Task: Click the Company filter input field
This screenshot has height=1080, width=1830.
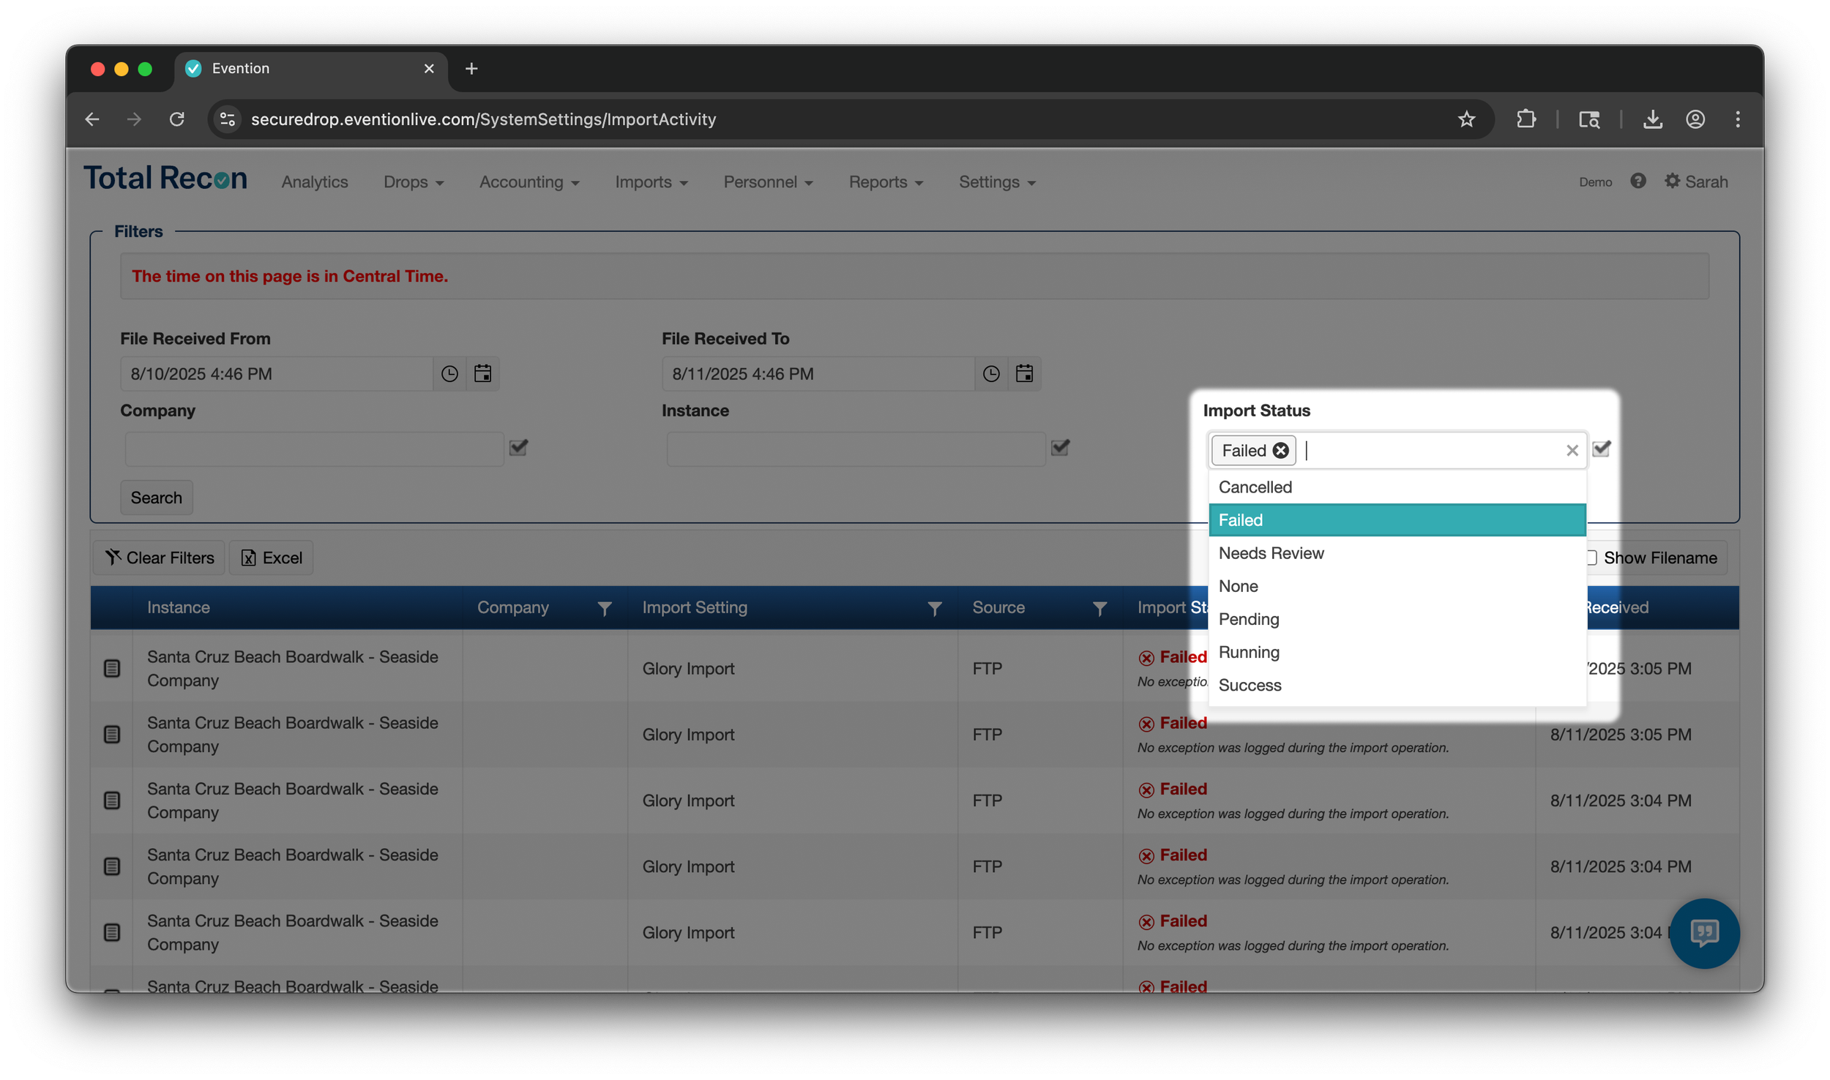Action: [313, 449]
